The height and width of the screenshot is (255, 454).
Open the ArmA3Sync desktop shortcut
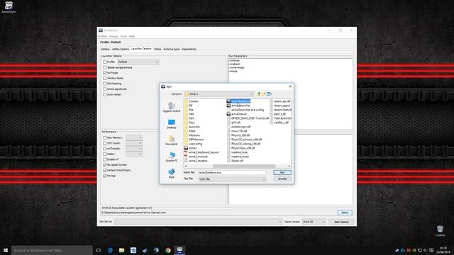click(9, 8)
